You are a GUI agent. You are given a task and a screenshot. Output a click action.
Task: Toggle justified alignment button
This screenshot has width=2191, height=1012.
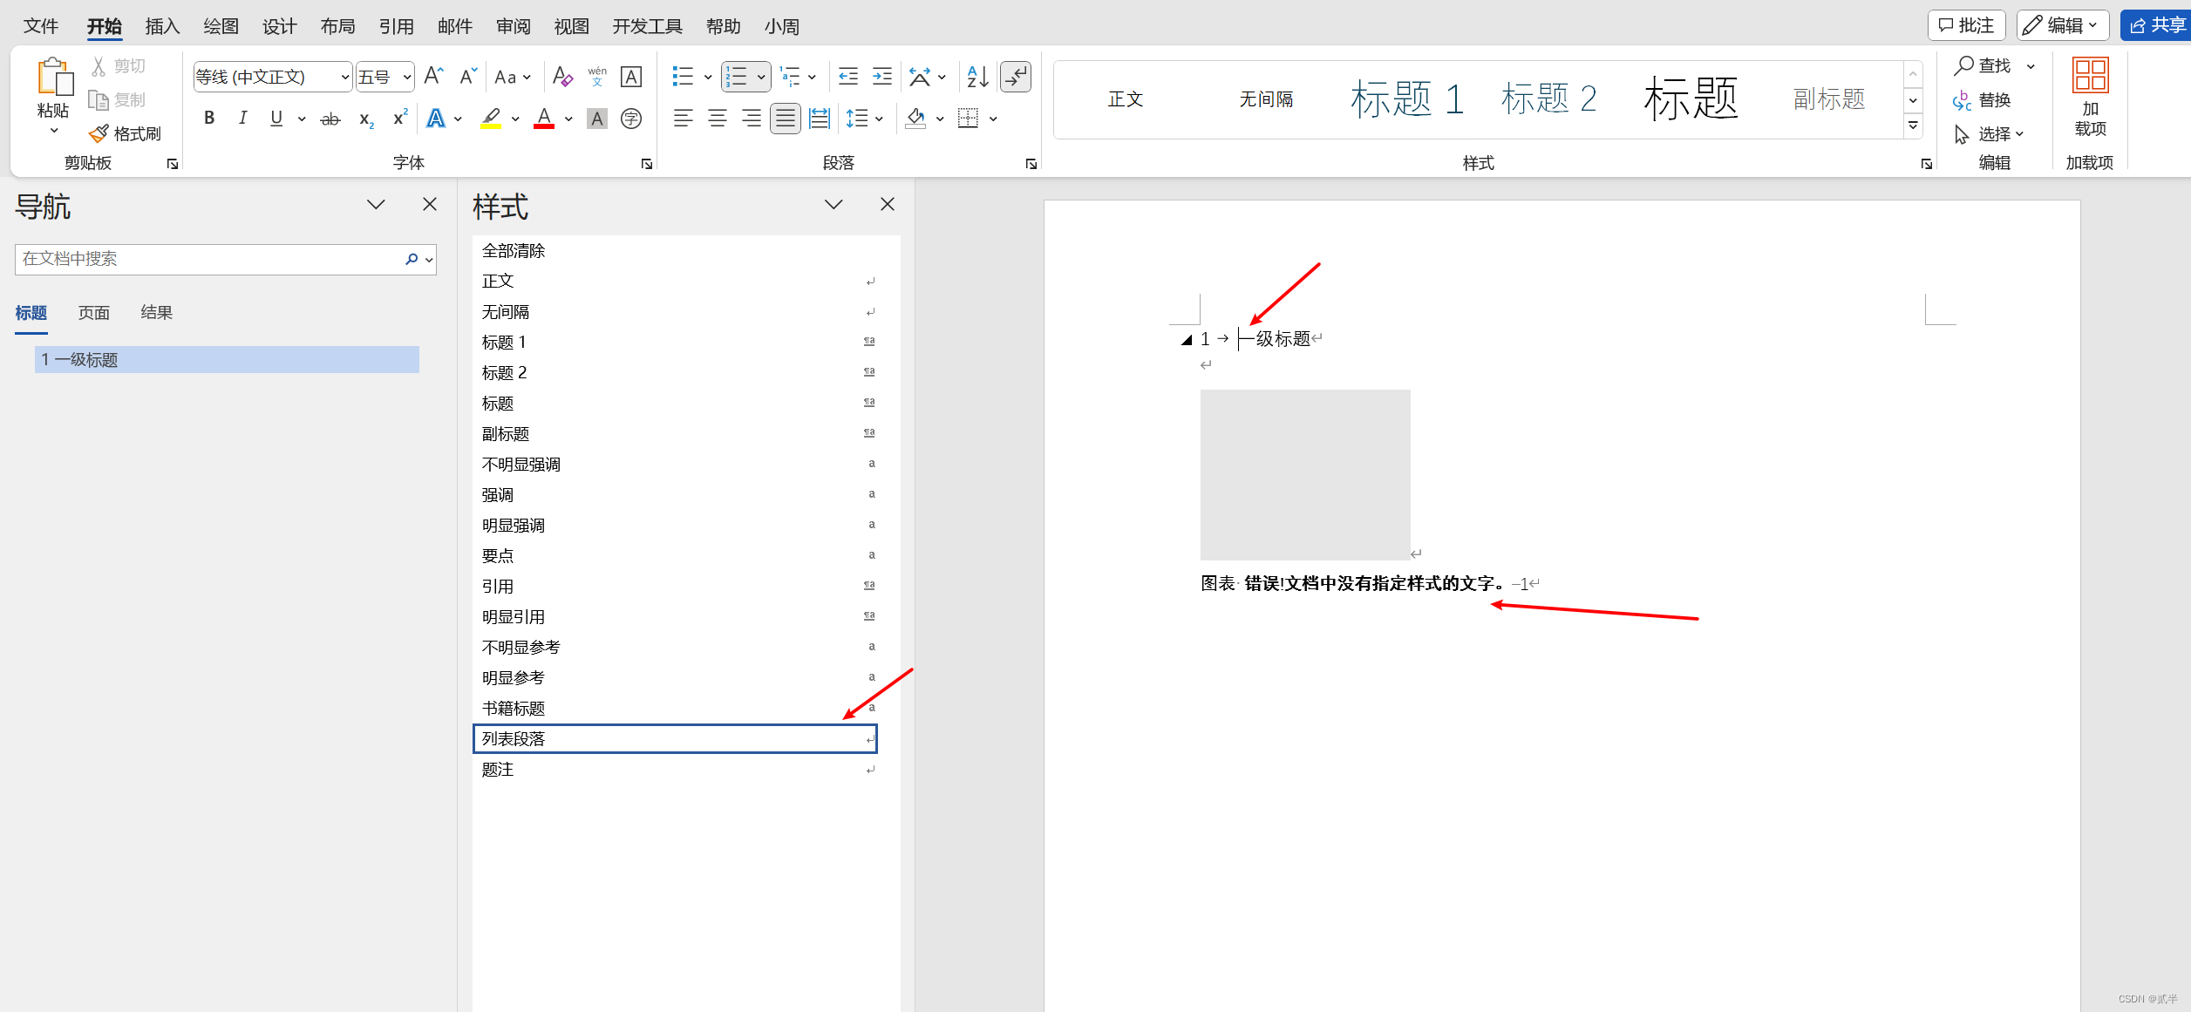[785, 119]
